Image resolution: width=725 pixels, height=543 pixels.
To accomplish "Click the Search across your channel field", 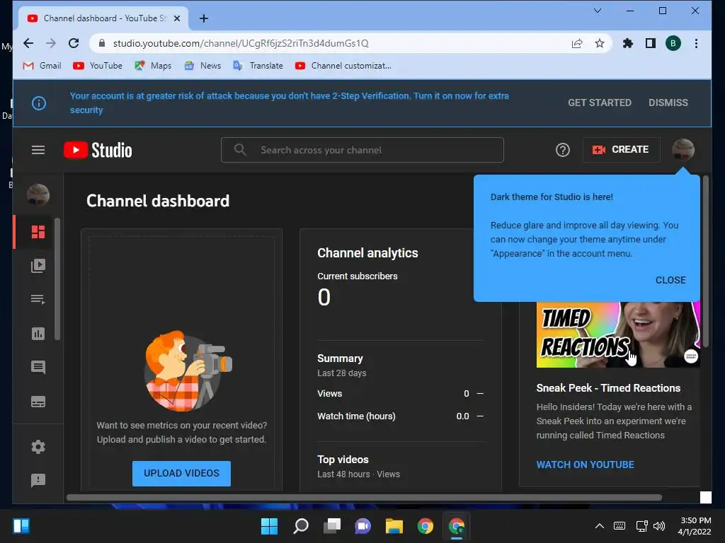I will click(362, 150).
